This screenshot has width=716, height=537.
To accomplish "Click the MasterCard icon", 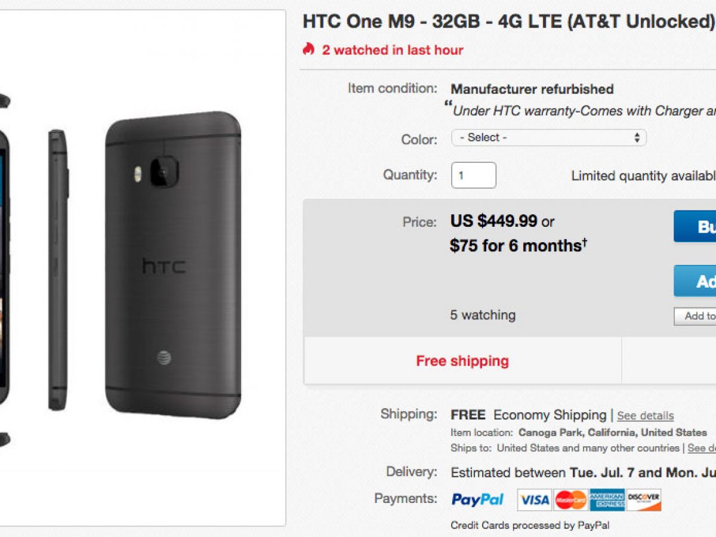I will (x=570, y=500).
